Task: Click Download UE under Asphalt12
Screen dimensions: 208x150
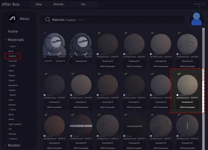Action: (x=187, y=102)
